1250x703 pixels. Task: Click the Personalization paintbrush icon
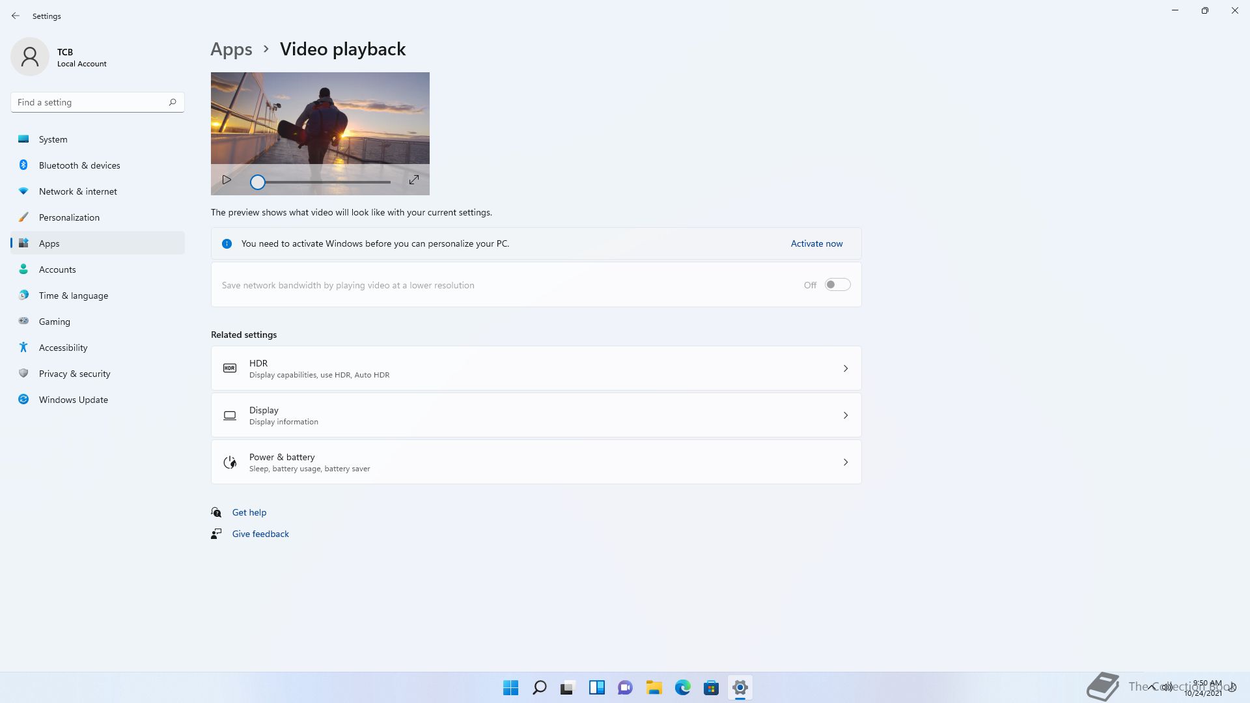point(23,217)
